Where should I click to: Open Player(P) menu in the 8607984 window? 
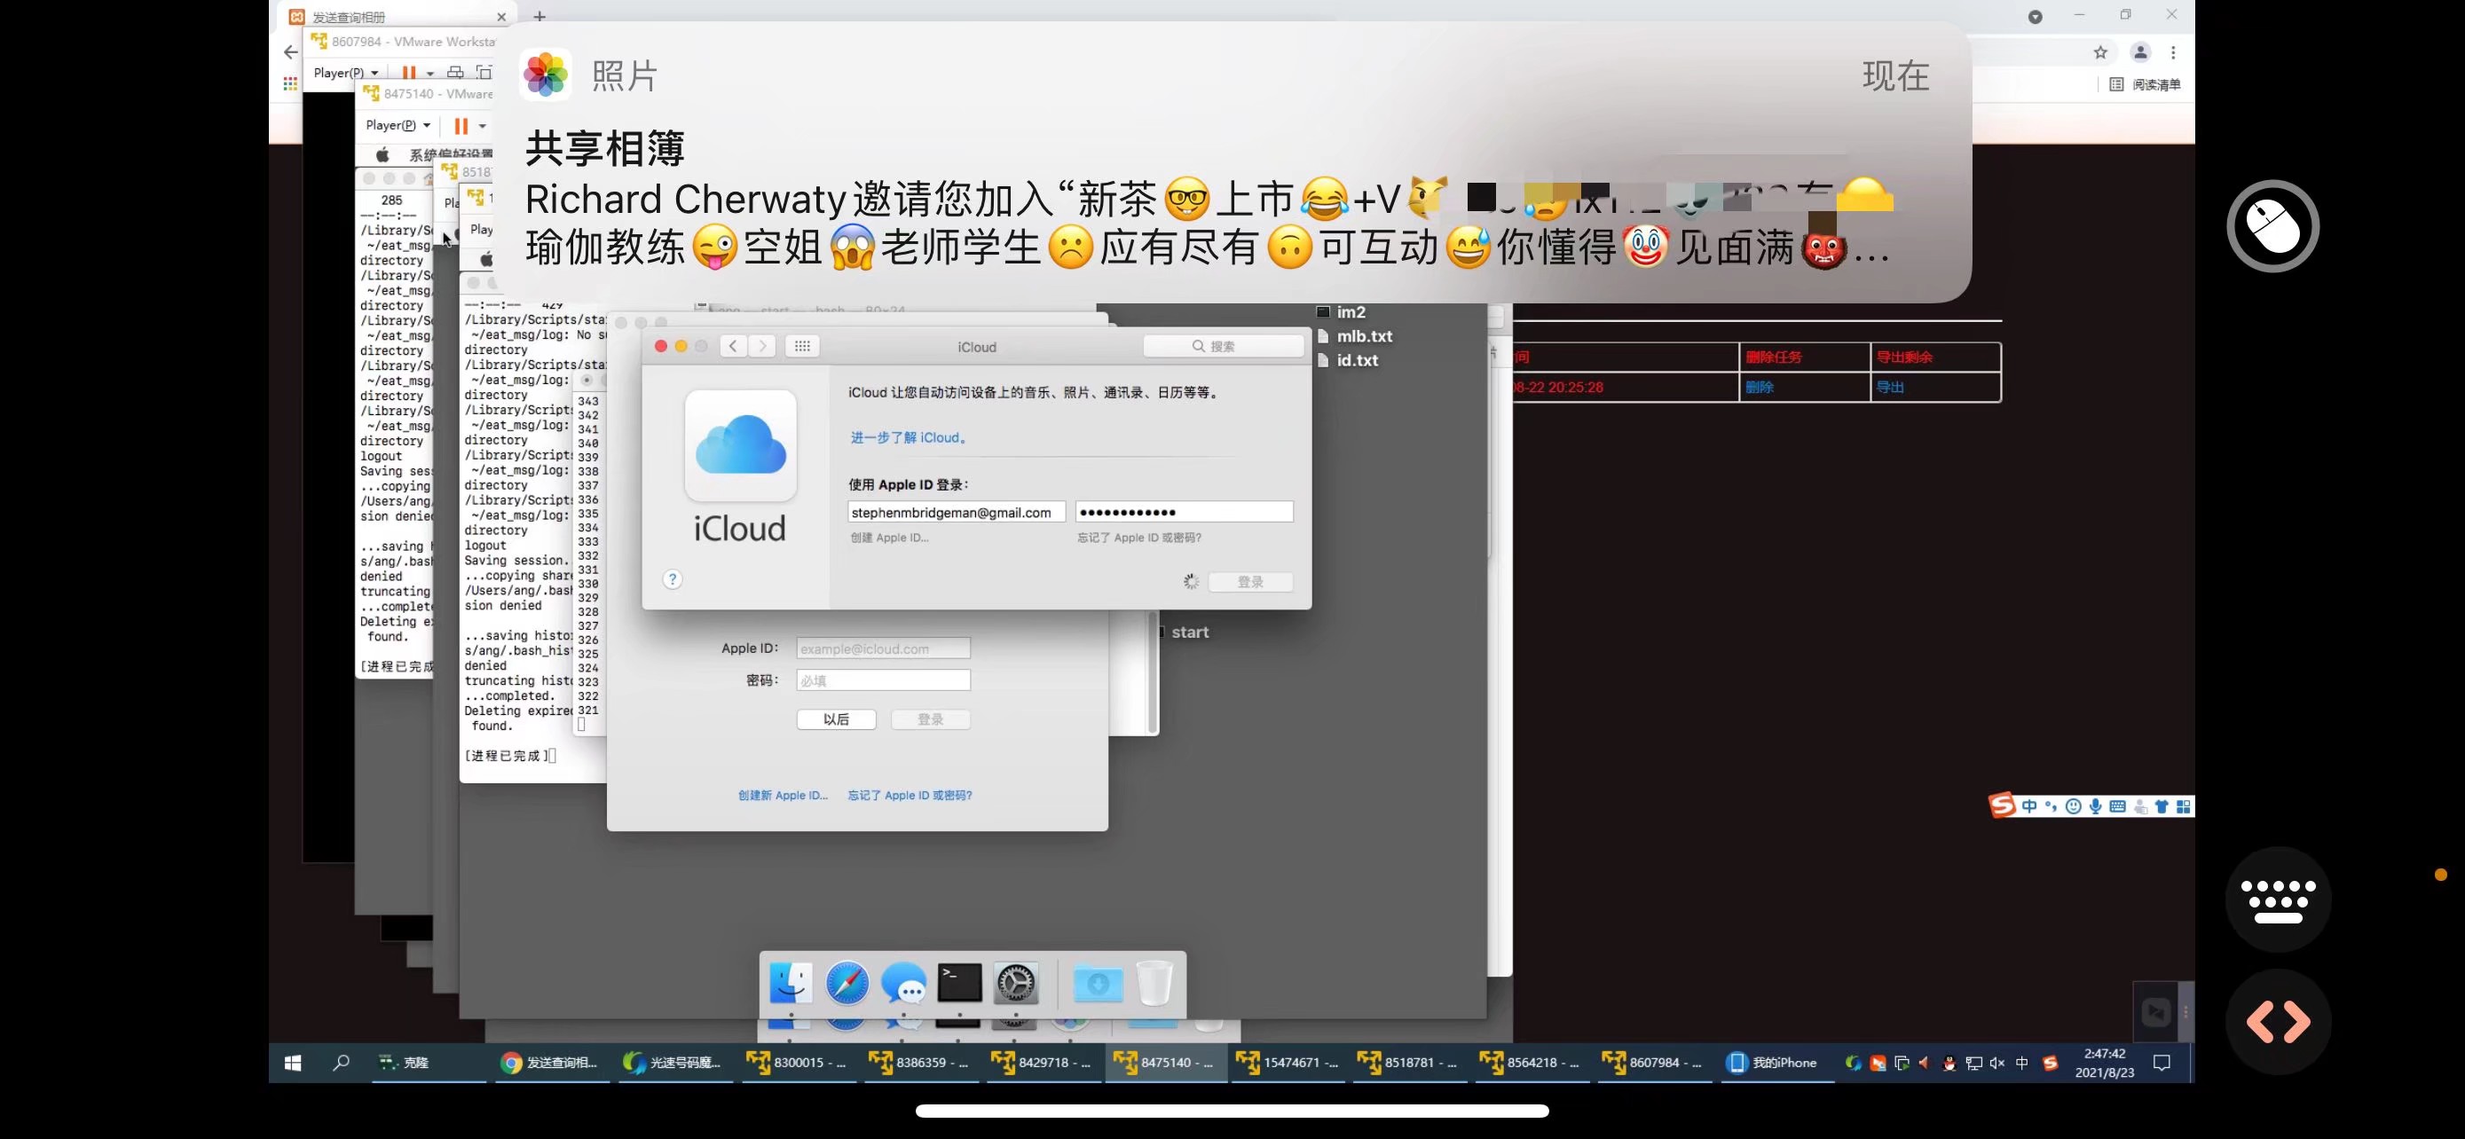pyautogui.click(x=345, y=73)
